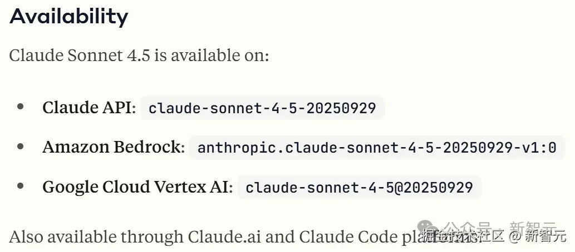The image size is (575, 252).
Task: Click the claude-sonnet-4-5@20250929 code block
Action: click(x=360, y=187)
